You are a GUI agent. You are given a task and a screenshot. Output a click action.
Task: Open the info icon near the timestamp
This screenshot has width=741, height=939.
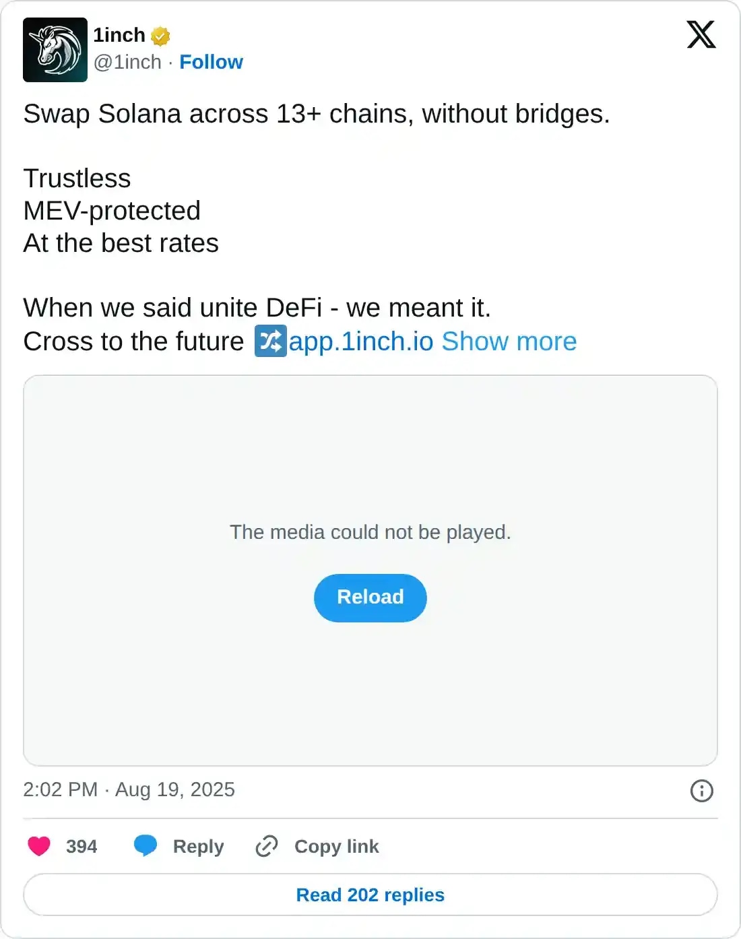(701, 791)
